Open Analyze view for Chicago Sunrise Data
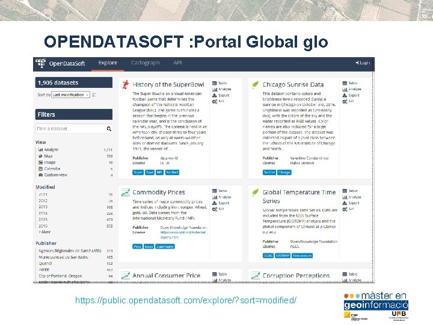The height and width of the screenshot is (325, 433). point(352,89)
